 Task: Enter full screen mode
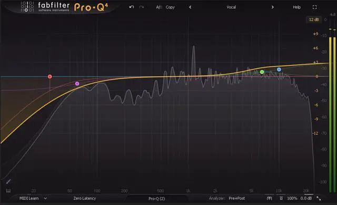(x=315, y=7)
